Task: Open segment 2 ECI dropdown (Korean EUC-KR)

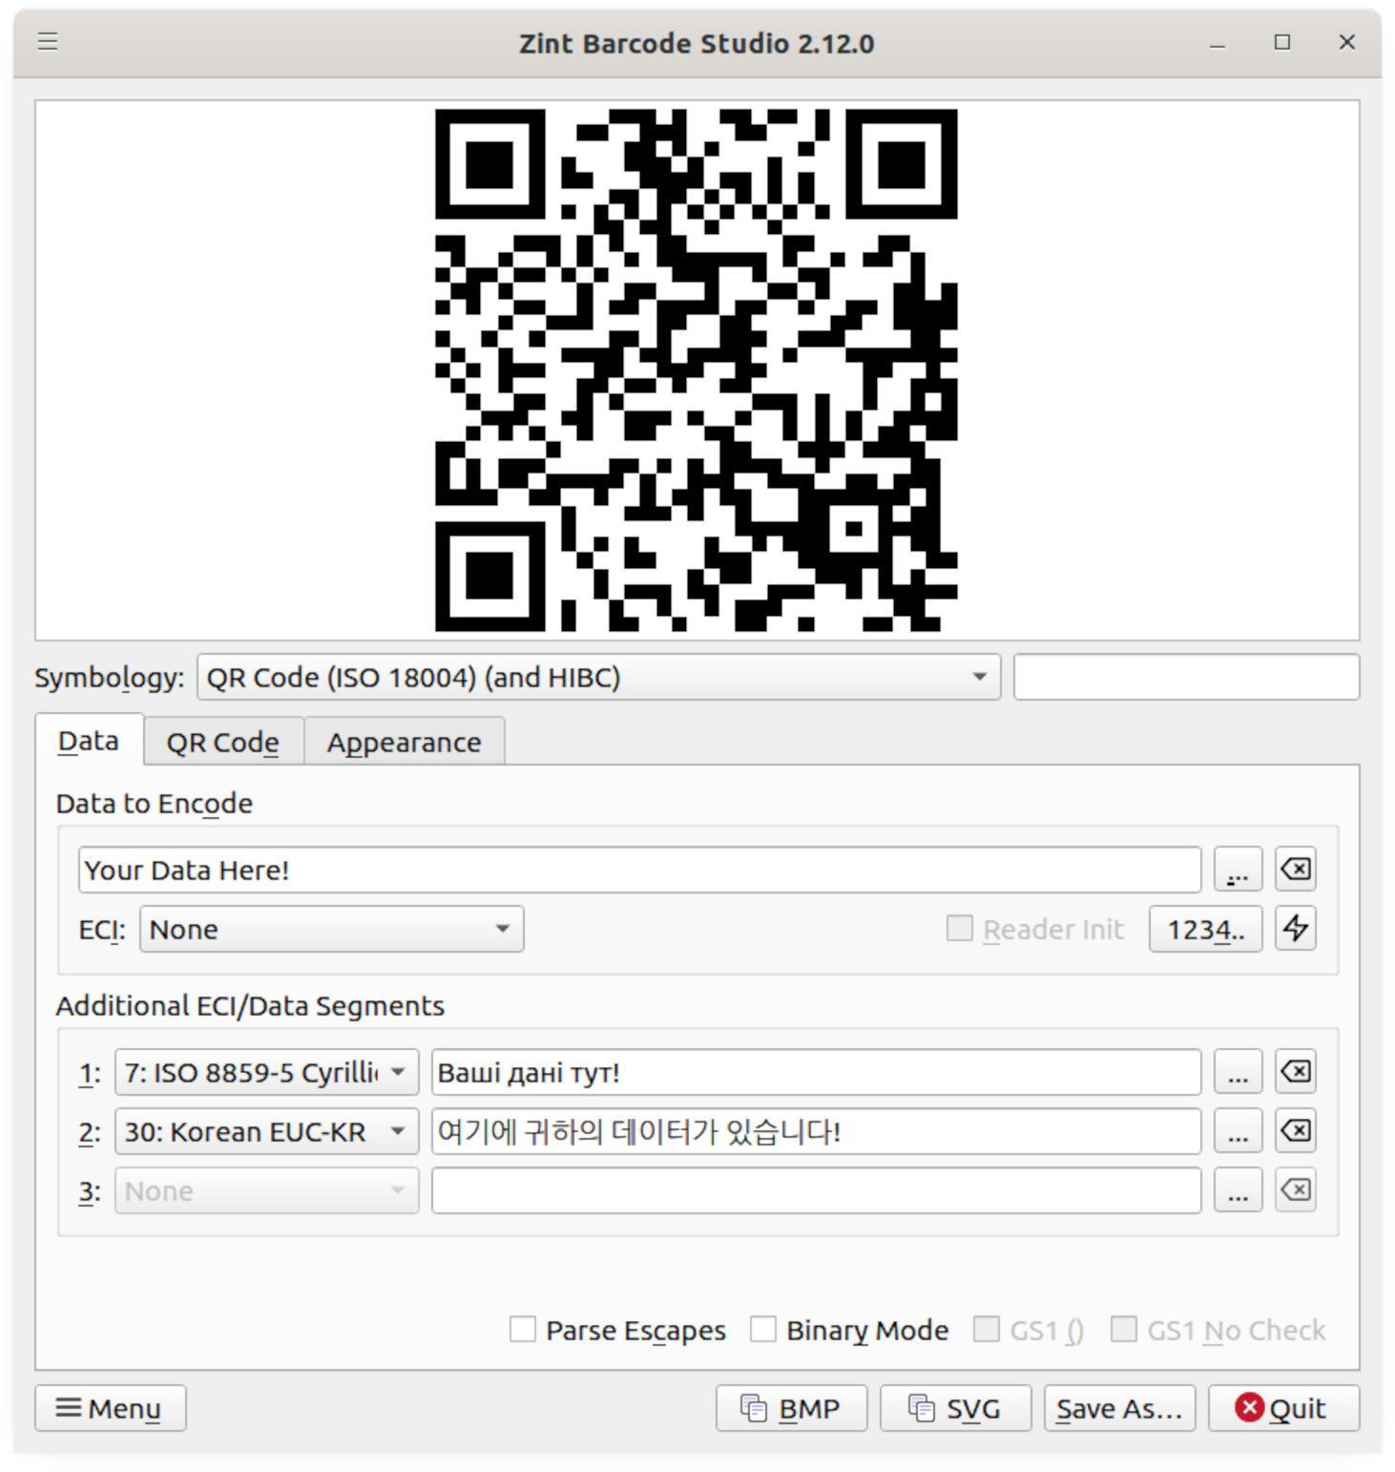Action: click(266, 1131)
